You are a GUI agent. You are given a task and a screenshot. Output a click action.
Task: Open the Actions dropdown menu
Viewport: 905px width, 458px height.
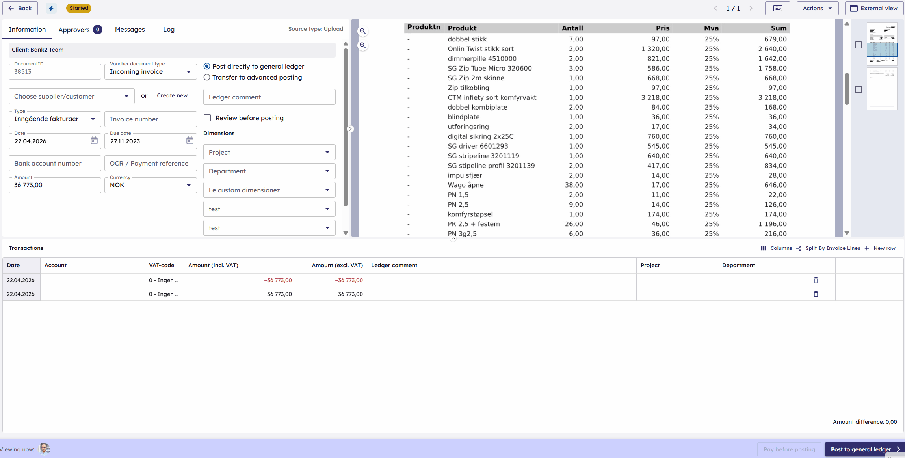click(817, 8)
